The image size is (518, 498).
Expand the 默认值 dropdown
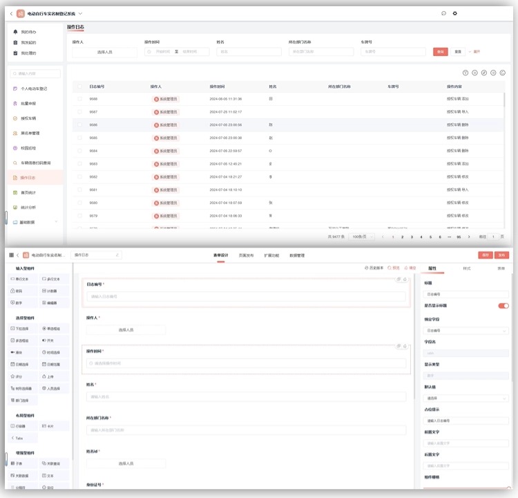coord(466,398)
